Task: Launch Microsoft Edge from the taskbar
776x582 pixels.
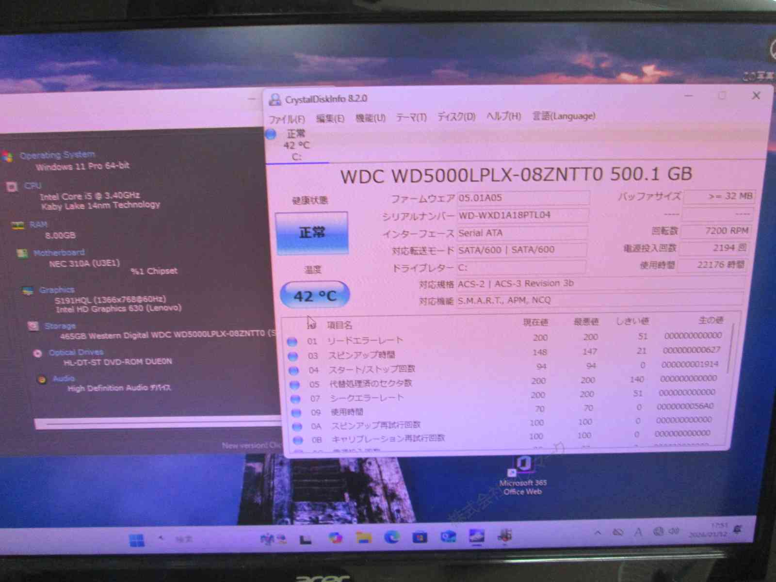Action: pyautogui.click(x=392, y=537)
